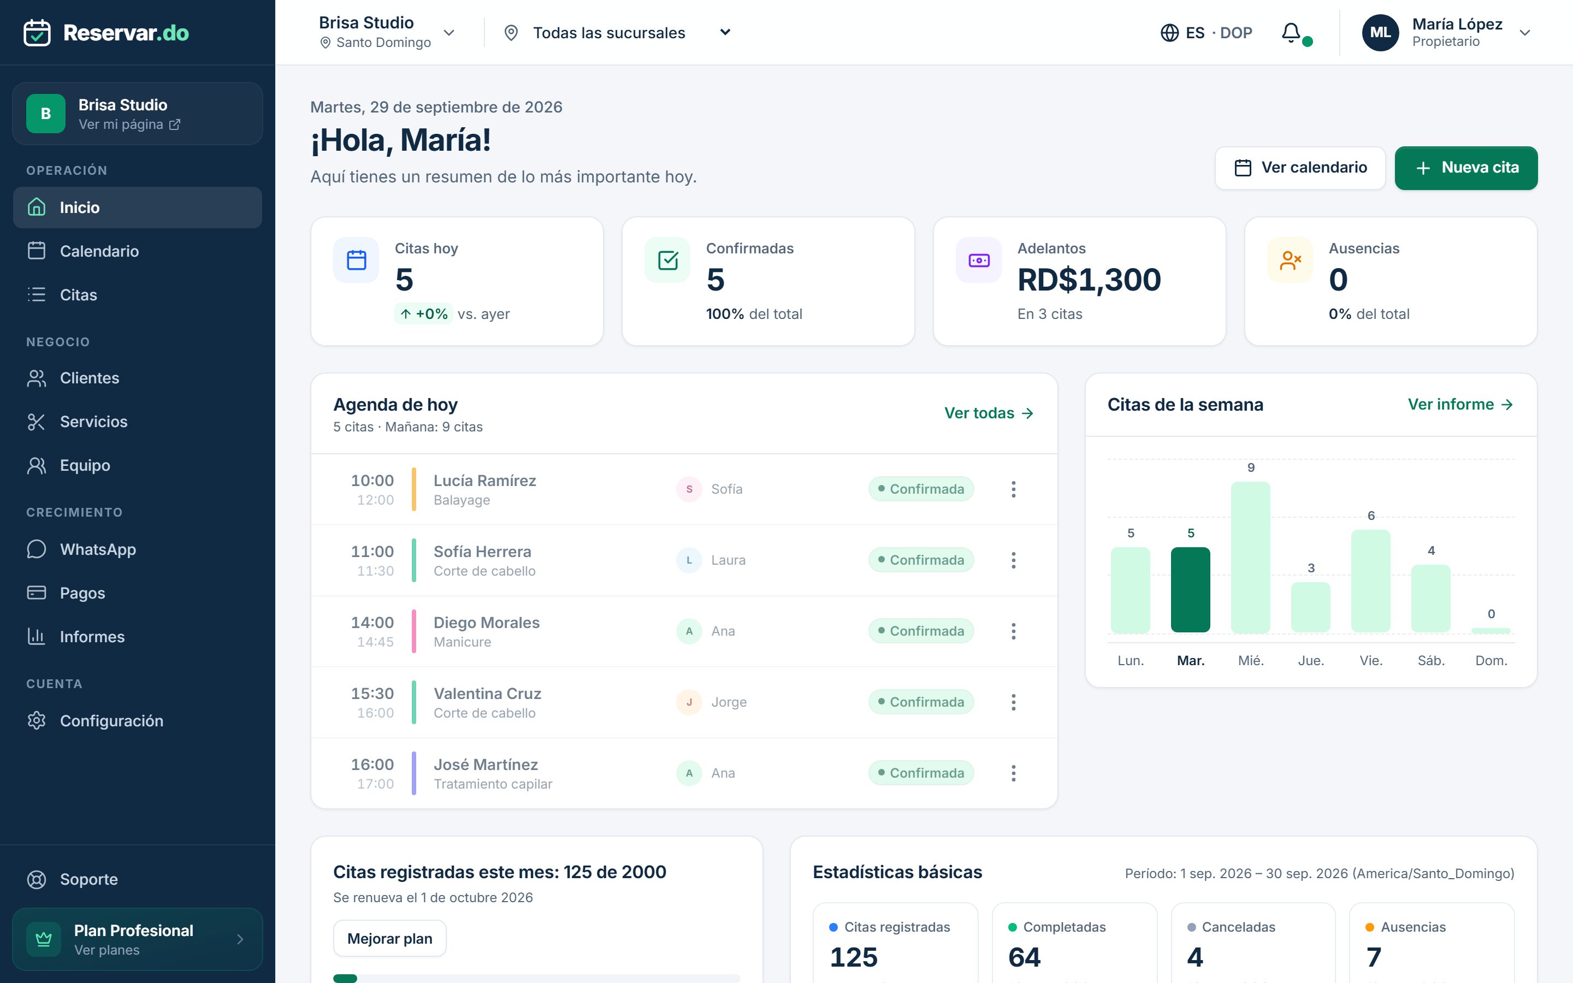Click Sofía's staff avatar badge
The image size is (1573, 983).
pos(689,489)
